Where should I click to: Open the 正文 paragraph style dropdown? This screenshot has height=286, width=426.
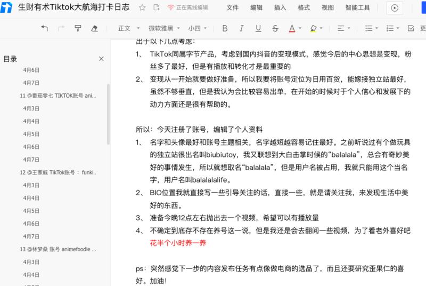[x=128, y=28]
